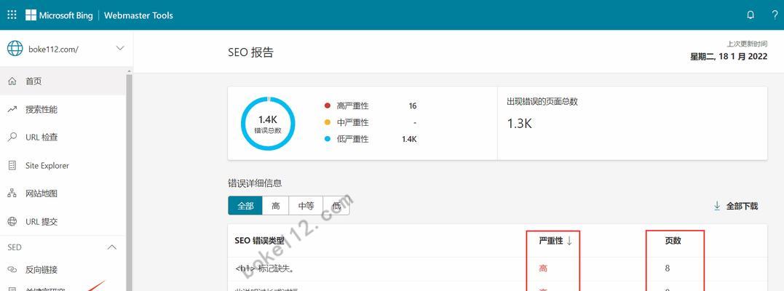Viewport: 784px width, 291px height.
Task: Open the help question mark icon
Action: coord(775,15)
